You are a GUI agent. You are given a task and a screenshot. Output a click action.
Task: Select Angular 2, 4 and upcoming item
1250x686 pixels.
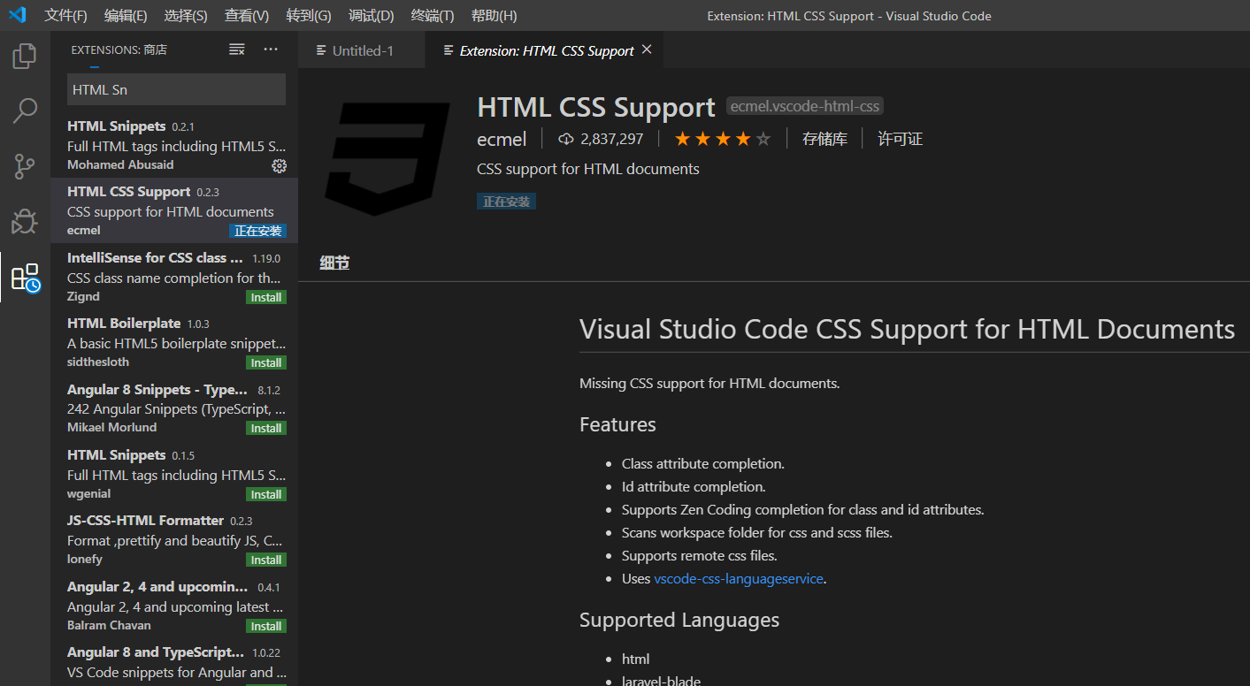point(174,606)
